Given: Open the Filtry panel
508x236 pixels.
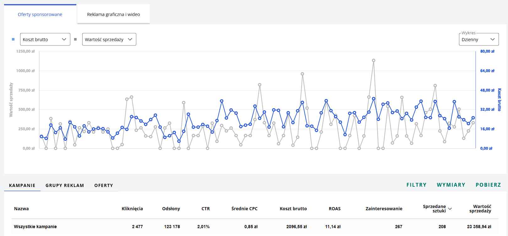Looking at the screenshot, I should click(x=416, y=185).
